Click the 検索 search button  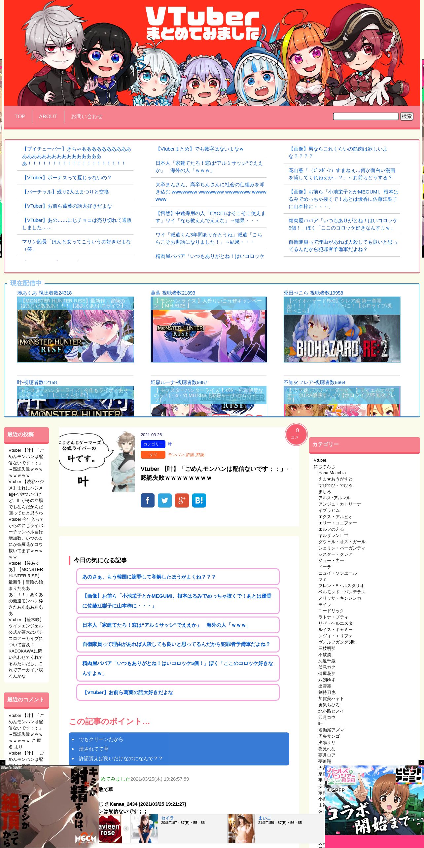(407, 116)
